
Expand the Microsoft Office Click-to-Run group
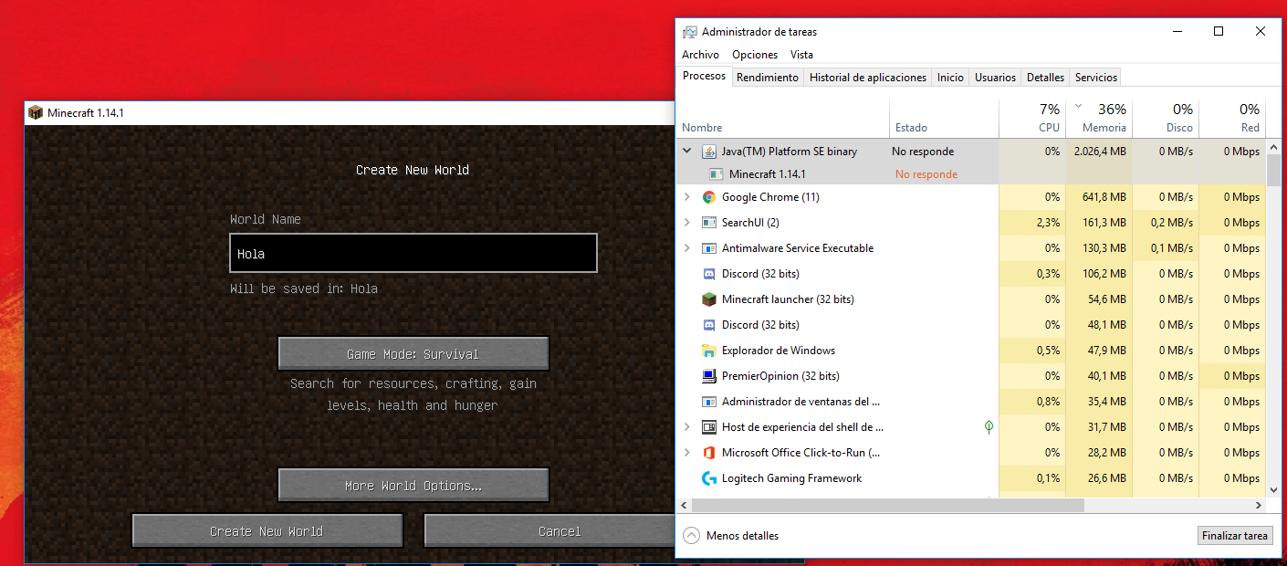point(687,453)
